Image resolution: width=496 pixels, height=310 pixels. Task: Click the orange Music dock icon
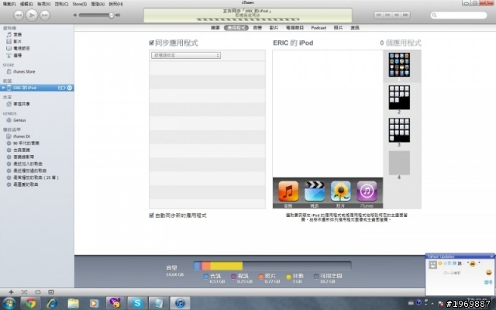[288, 191]
